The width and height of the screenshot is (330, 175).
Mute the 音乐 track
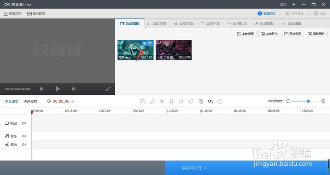24,136
